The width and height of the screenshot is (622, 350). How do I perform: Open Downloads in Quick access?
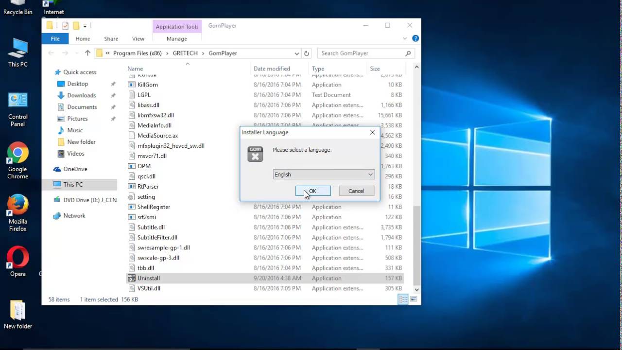pyautogui.click(x=81, y=95)
